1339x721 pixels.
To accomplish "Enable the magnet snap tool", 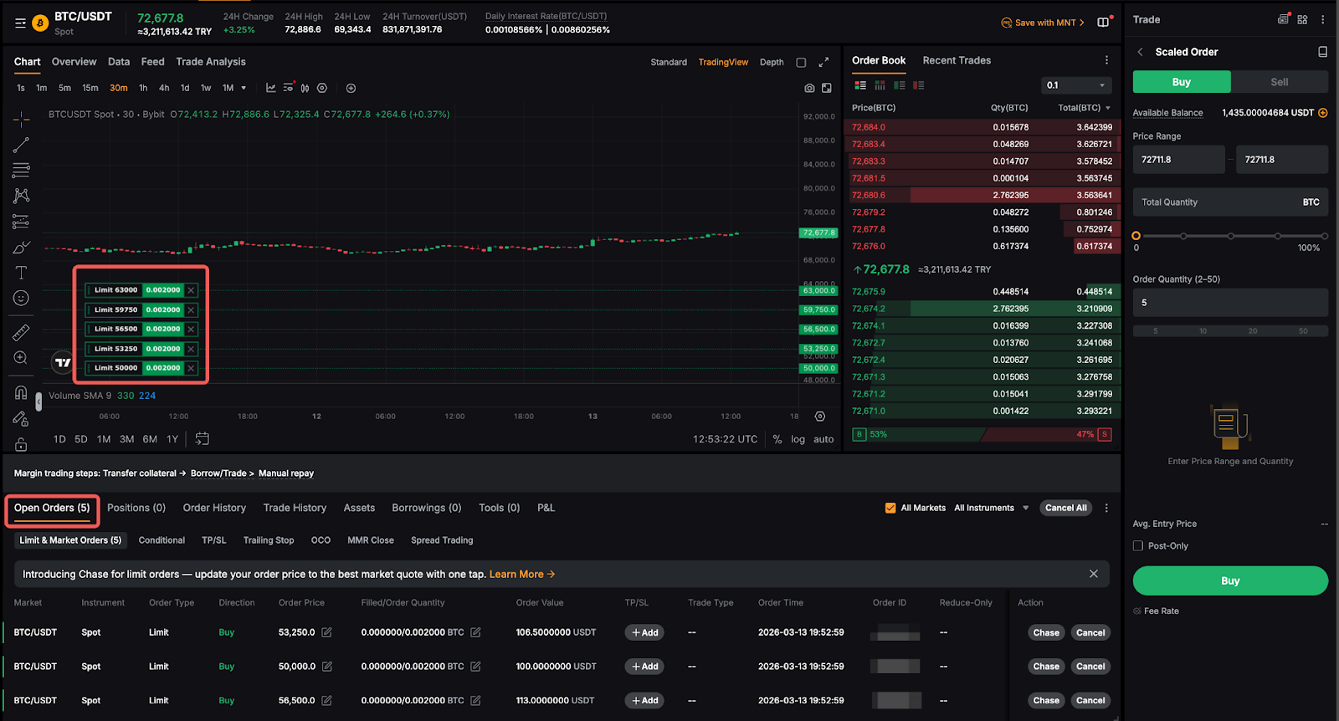I will tap(21, 392).
